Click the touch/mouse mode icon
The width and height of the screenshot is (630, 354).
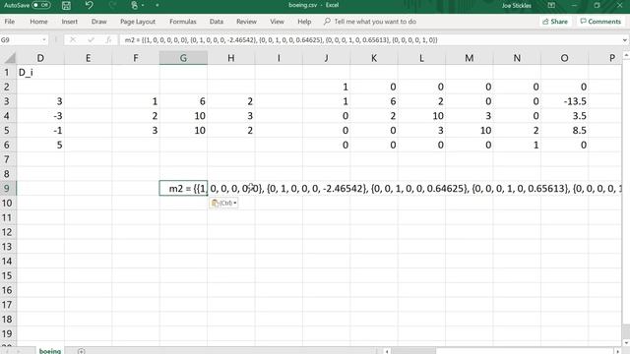(135, 5)
